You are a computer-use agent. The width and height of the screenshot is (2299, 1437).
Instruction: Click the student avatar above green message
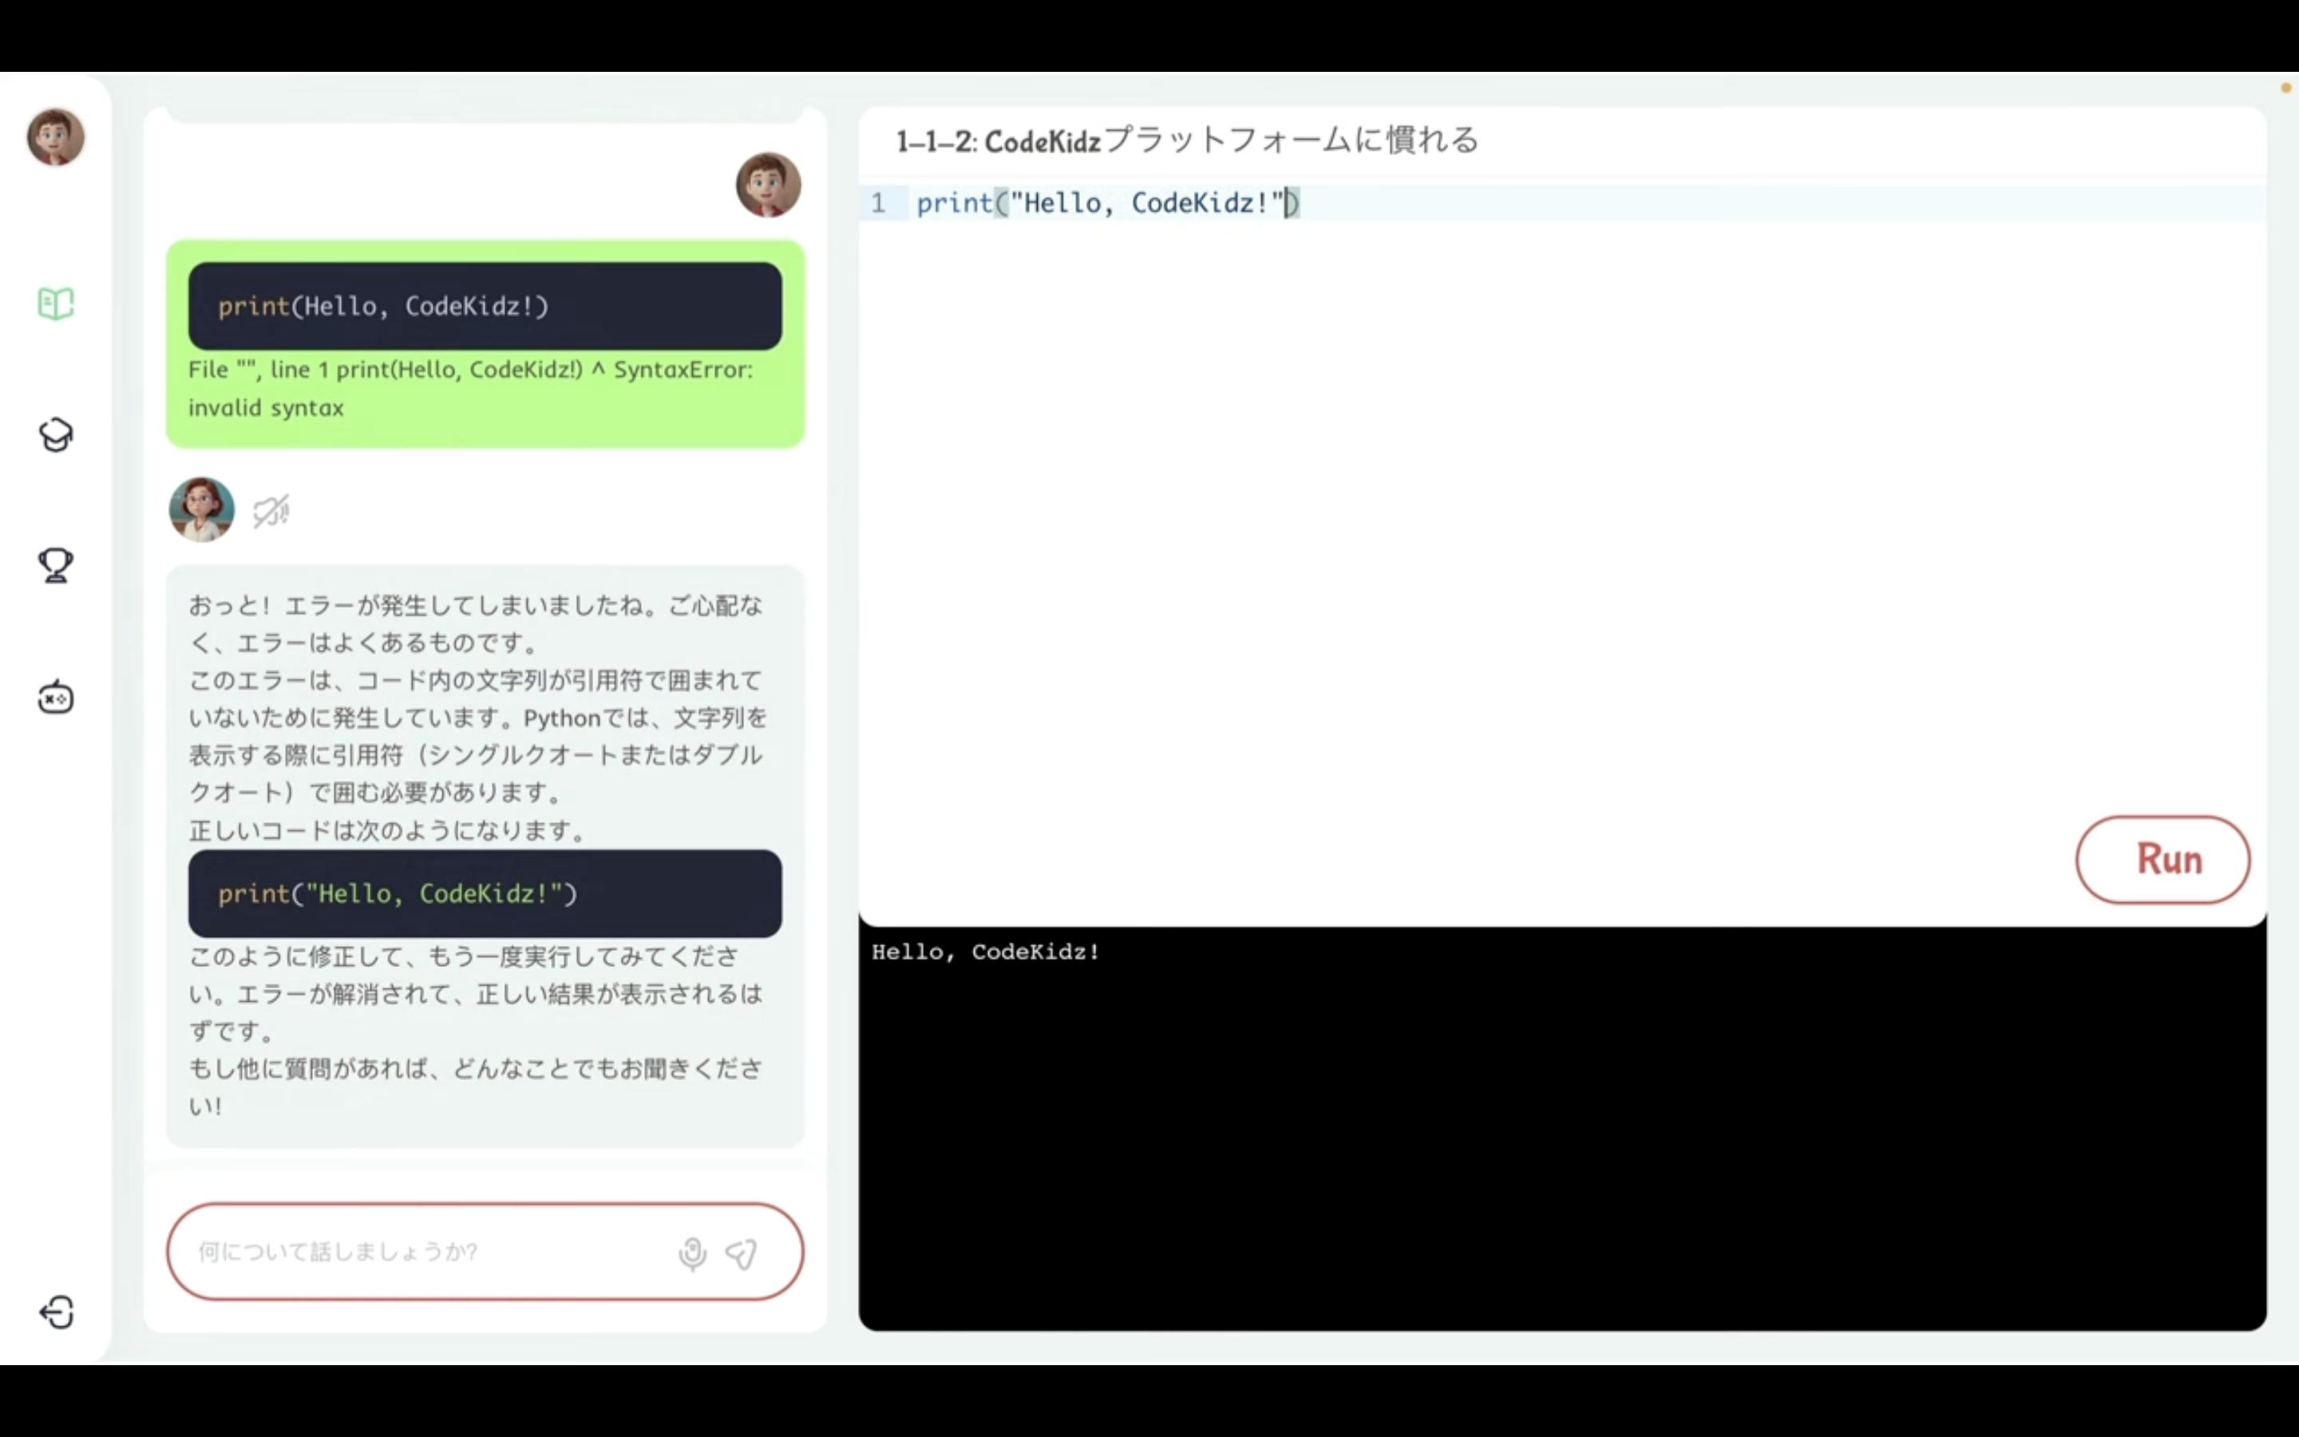769,185
